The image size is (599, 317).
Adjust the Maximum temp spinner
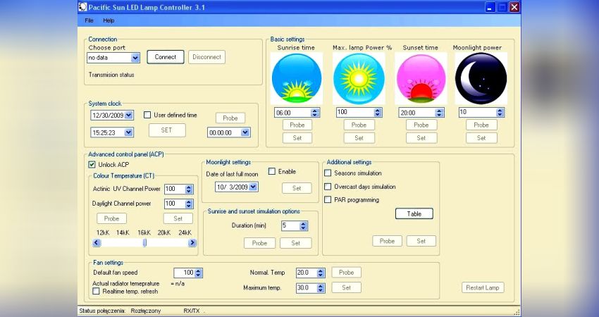coord(321,288)
